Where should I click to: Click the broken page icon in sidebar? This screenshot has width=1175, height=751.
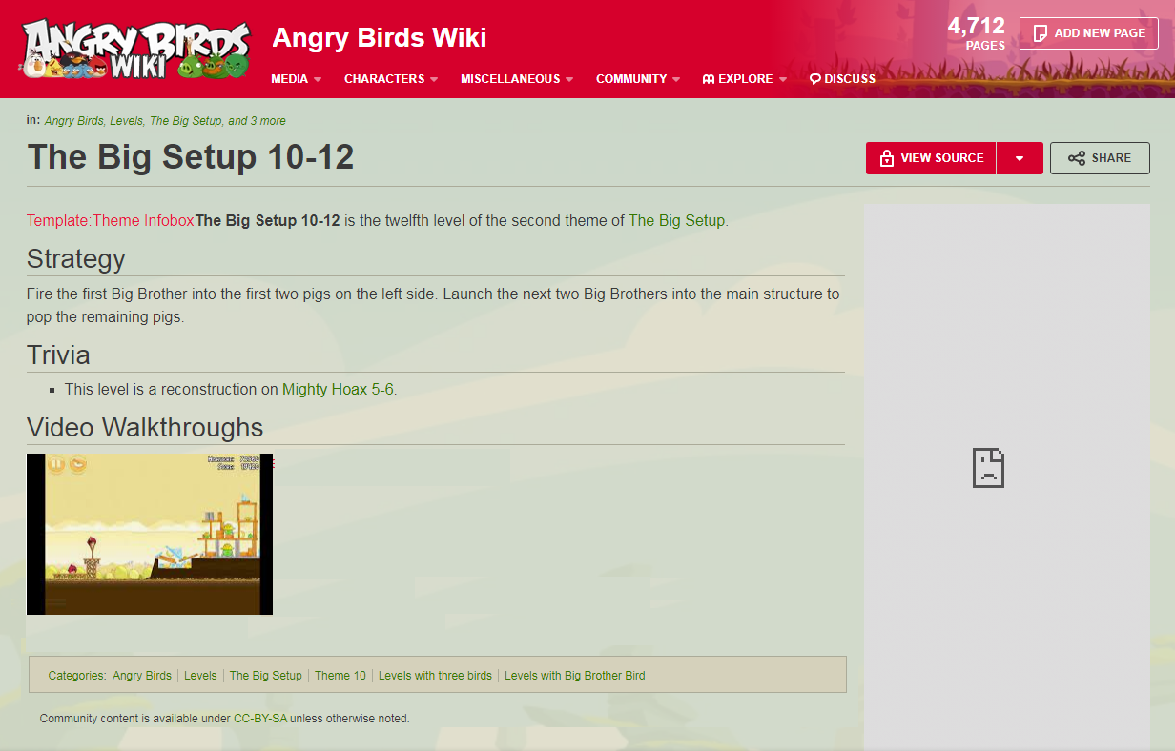click(x=988, y=468)
